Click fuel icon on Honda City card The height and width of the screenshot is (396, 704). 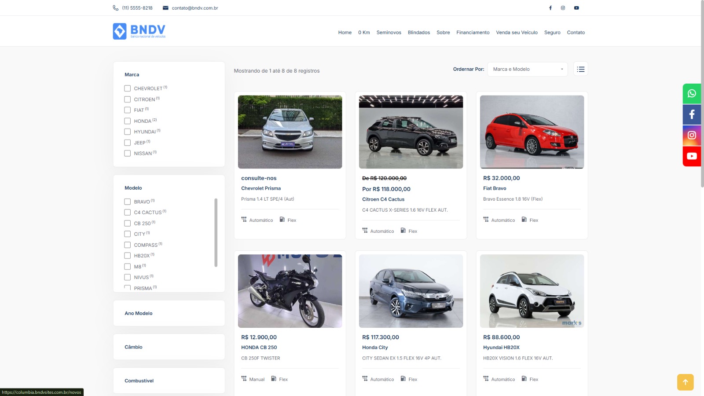click(403, 379)
